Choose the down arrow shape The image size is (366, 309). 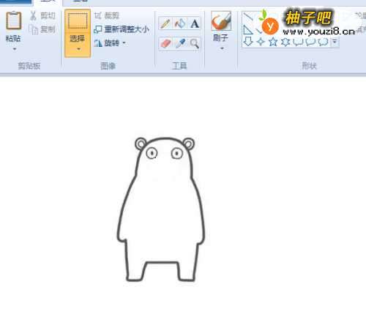[248, 42]
